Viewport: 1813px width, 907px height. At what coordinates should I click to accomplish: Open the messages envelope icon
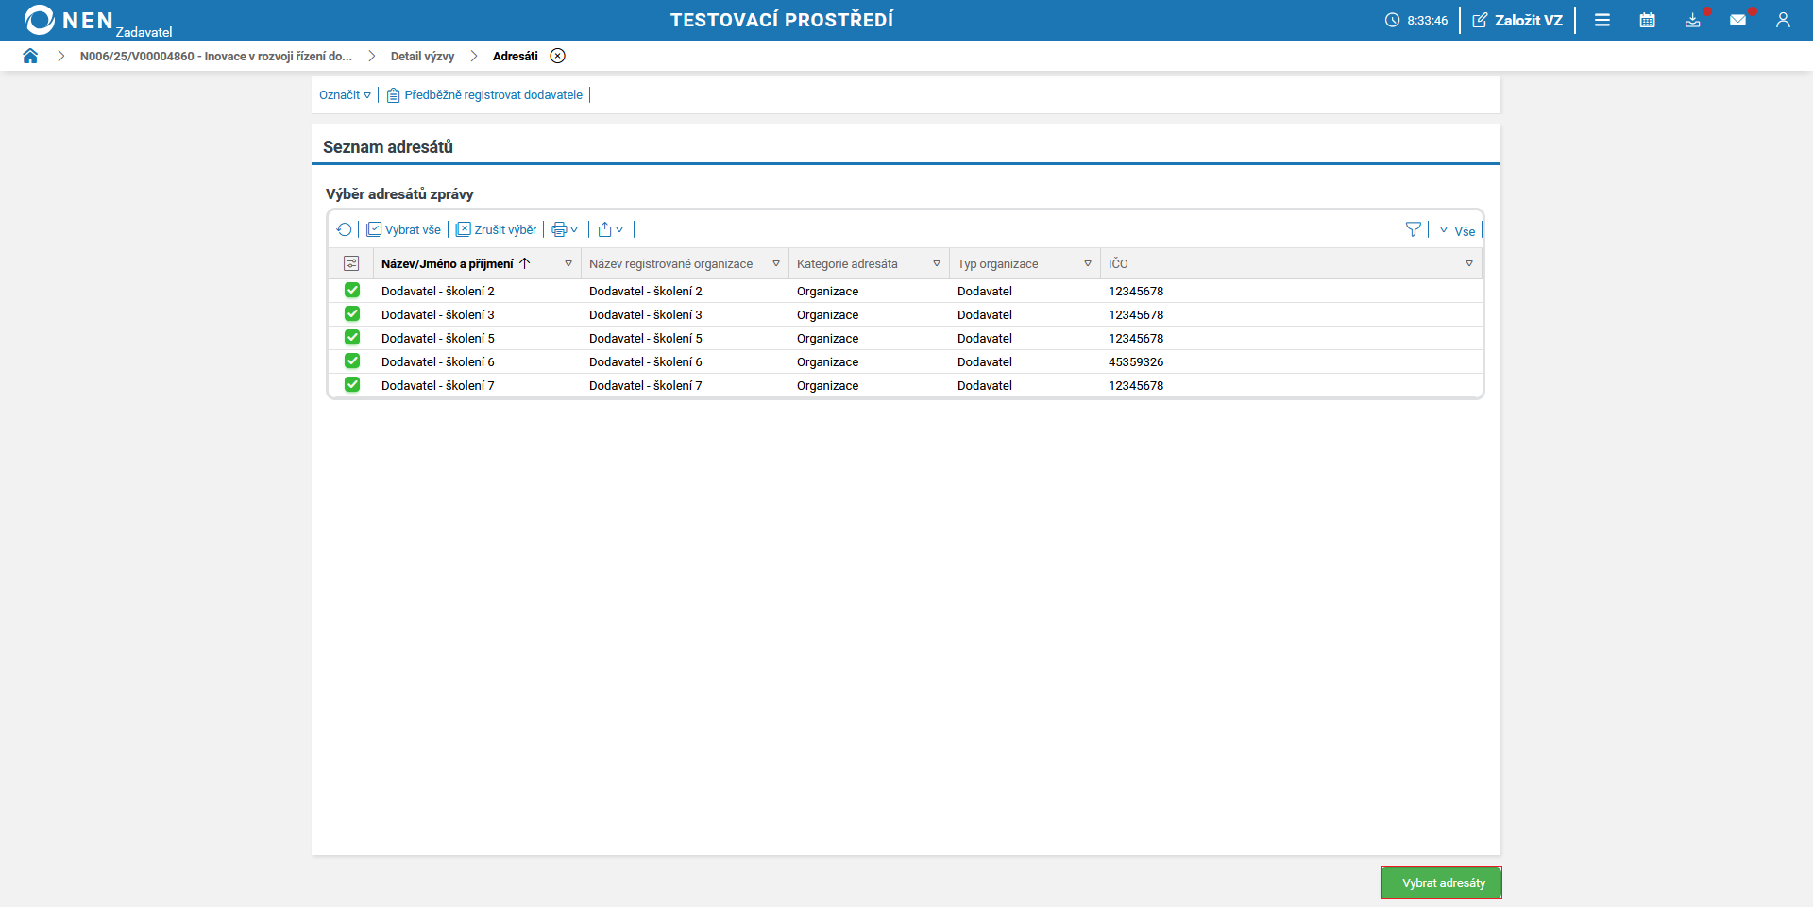1737,20
